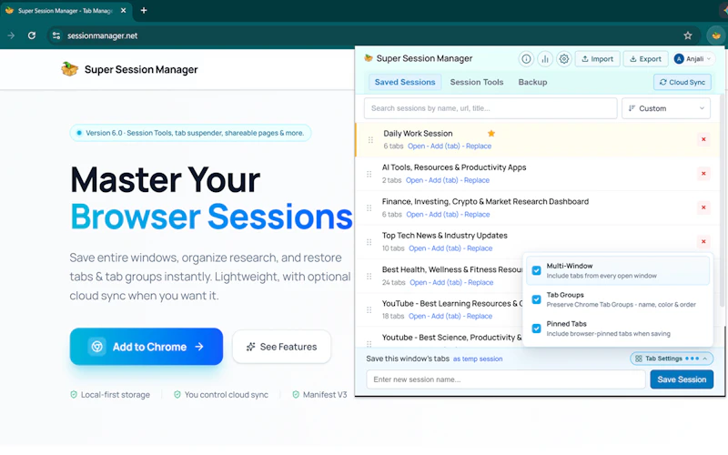This screenshot has height=455, width=728.
Task: Click the info icon in Super Session Manager header
Action: 526,59
